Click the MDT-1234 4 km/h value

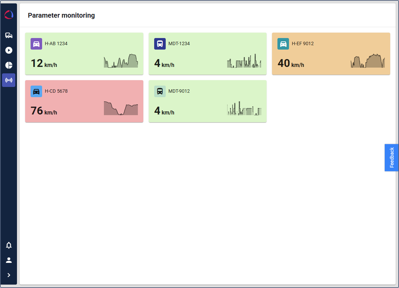(x=164, y=63)
